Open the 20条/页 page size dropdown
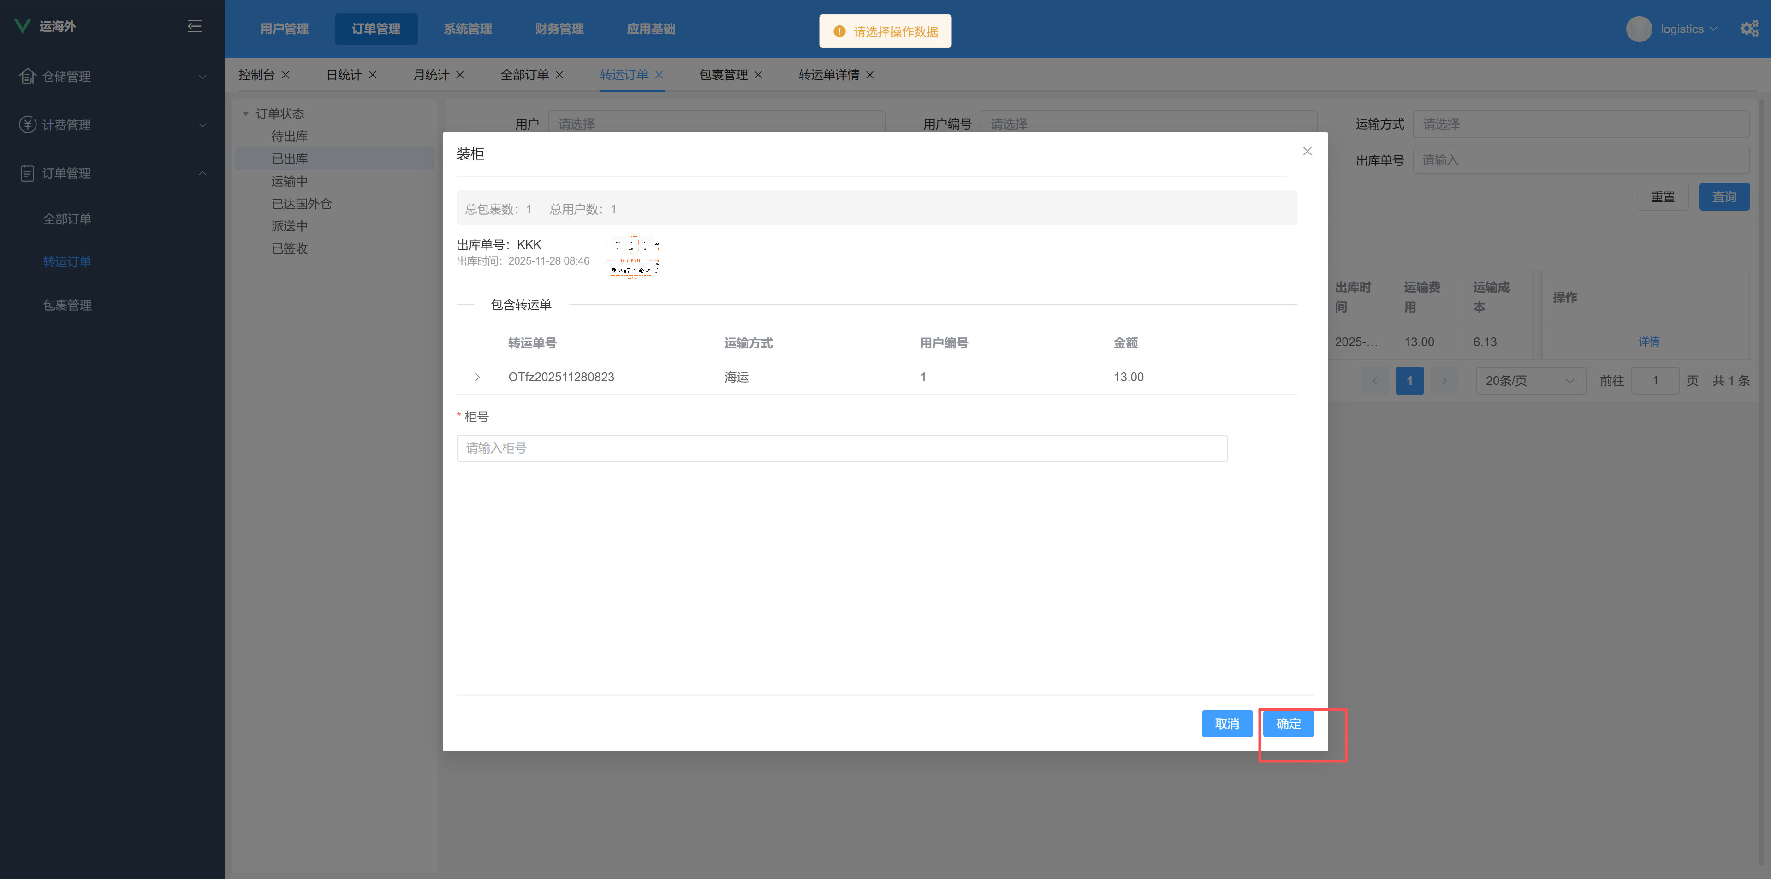This screenshot has width=1771, height=879. [1530, 381]
